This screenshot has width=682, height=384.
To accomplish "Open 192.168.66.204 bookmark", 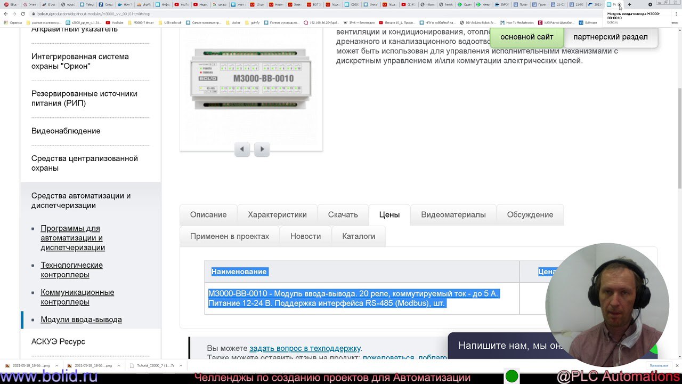I will [321, 23].
